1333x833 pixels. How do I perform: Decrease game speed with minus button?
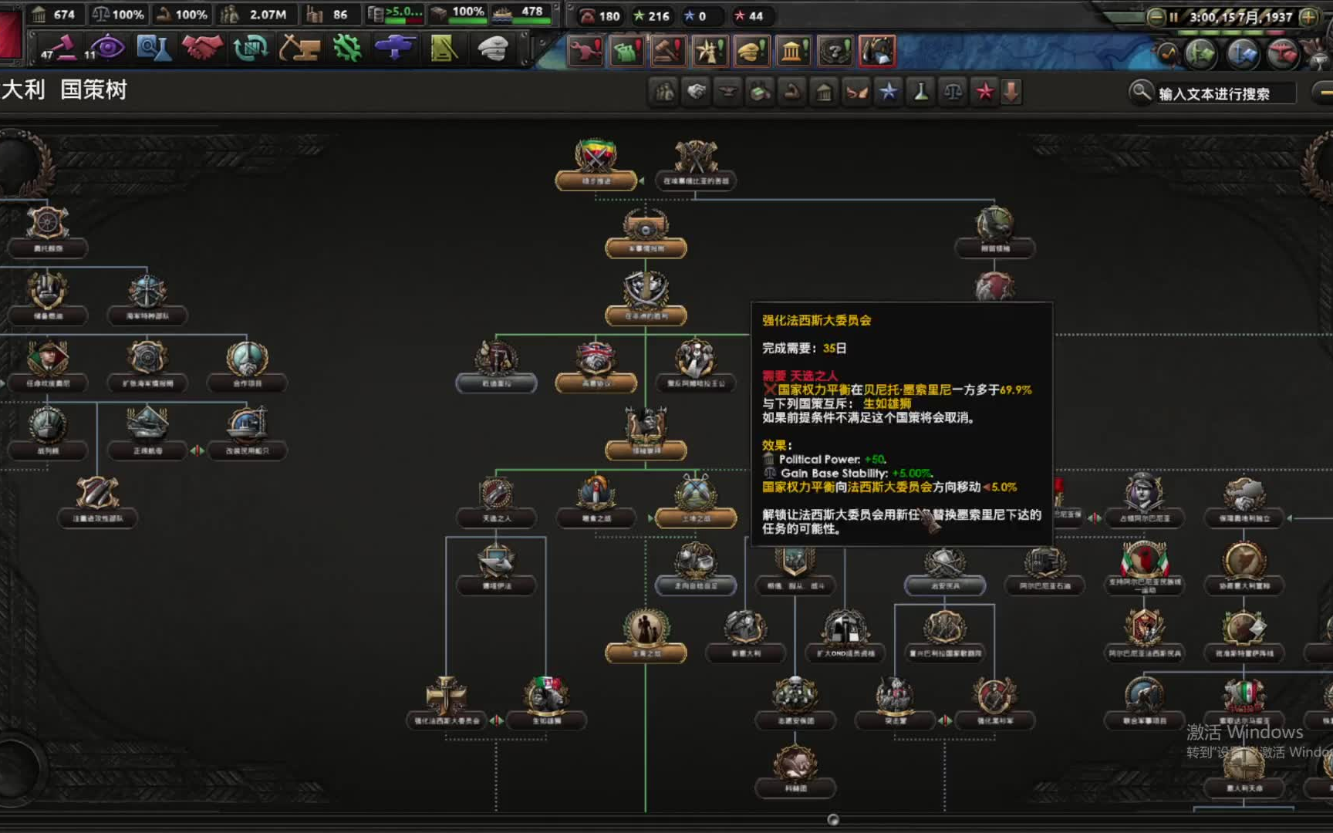pos(1156,16)
